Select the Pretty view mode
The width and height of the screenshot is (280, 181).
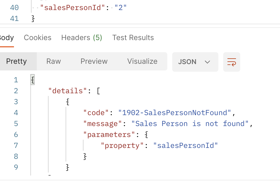16,61
